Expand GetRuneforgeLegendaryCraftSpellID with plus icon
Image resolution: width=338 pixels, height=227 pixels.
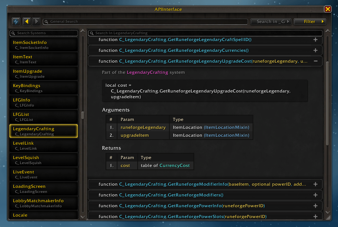[x=315, y=40]
